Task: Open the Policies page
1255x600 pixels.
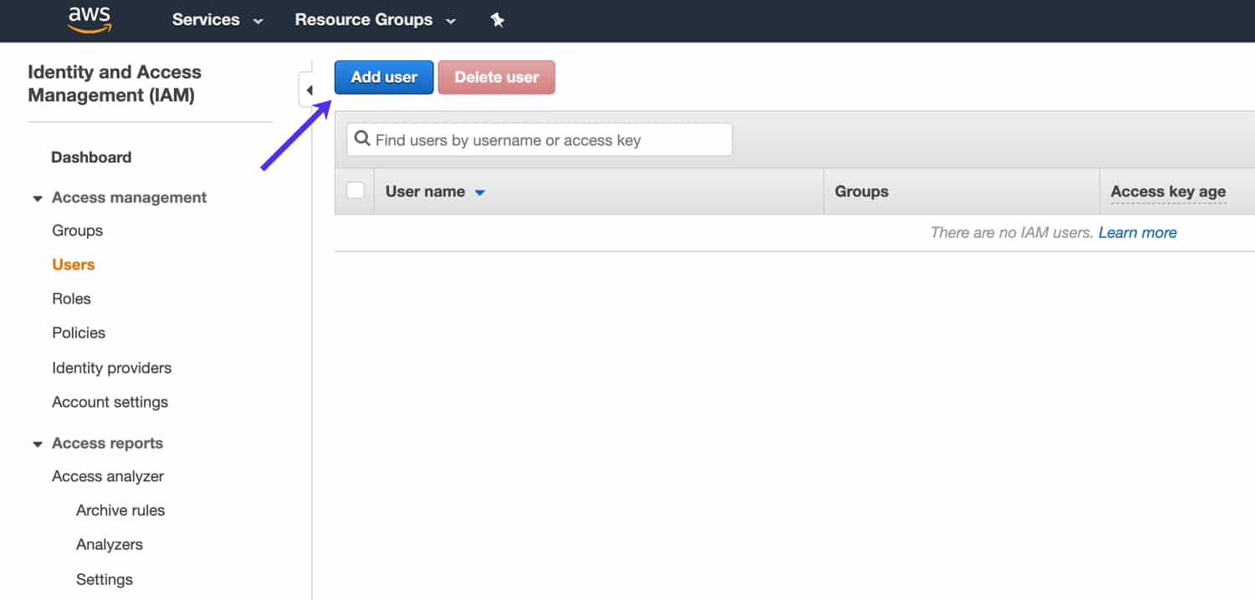Action: click(x=78, y=333)
